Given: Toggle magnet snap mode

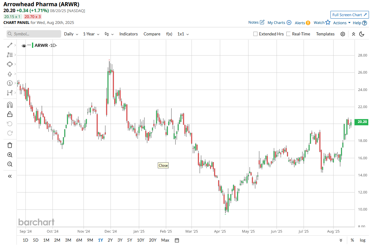Looking at the screenshot, I should pos(10,105).
